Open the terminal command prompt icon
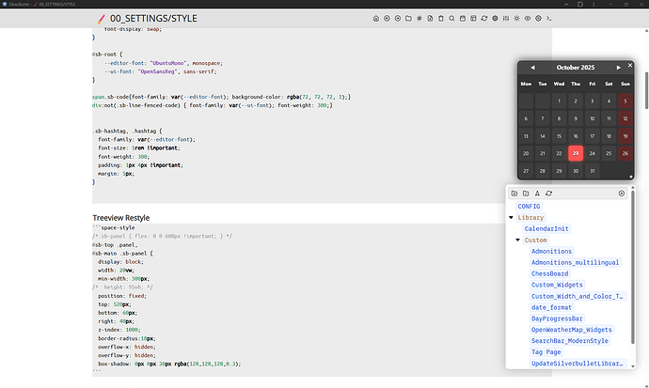The width and height of the screenshot is (649, 388). (548, 19)
